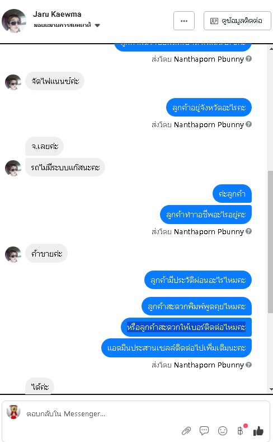Click the page avatar beside the reply box

pos(13,412)
